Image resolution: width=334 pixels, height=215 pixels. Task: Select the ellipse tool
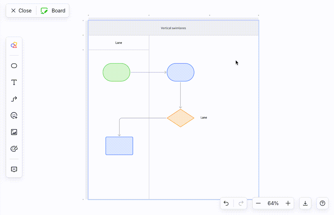(x=14, y=66)
